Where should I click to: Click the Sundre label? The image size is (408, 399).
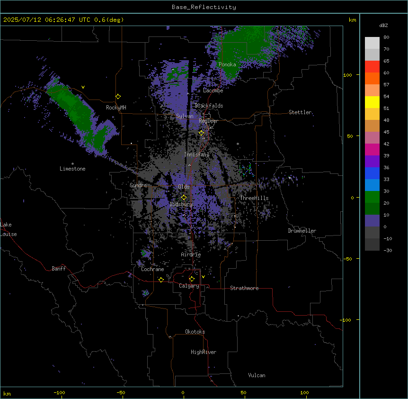[x=138, y=185]
